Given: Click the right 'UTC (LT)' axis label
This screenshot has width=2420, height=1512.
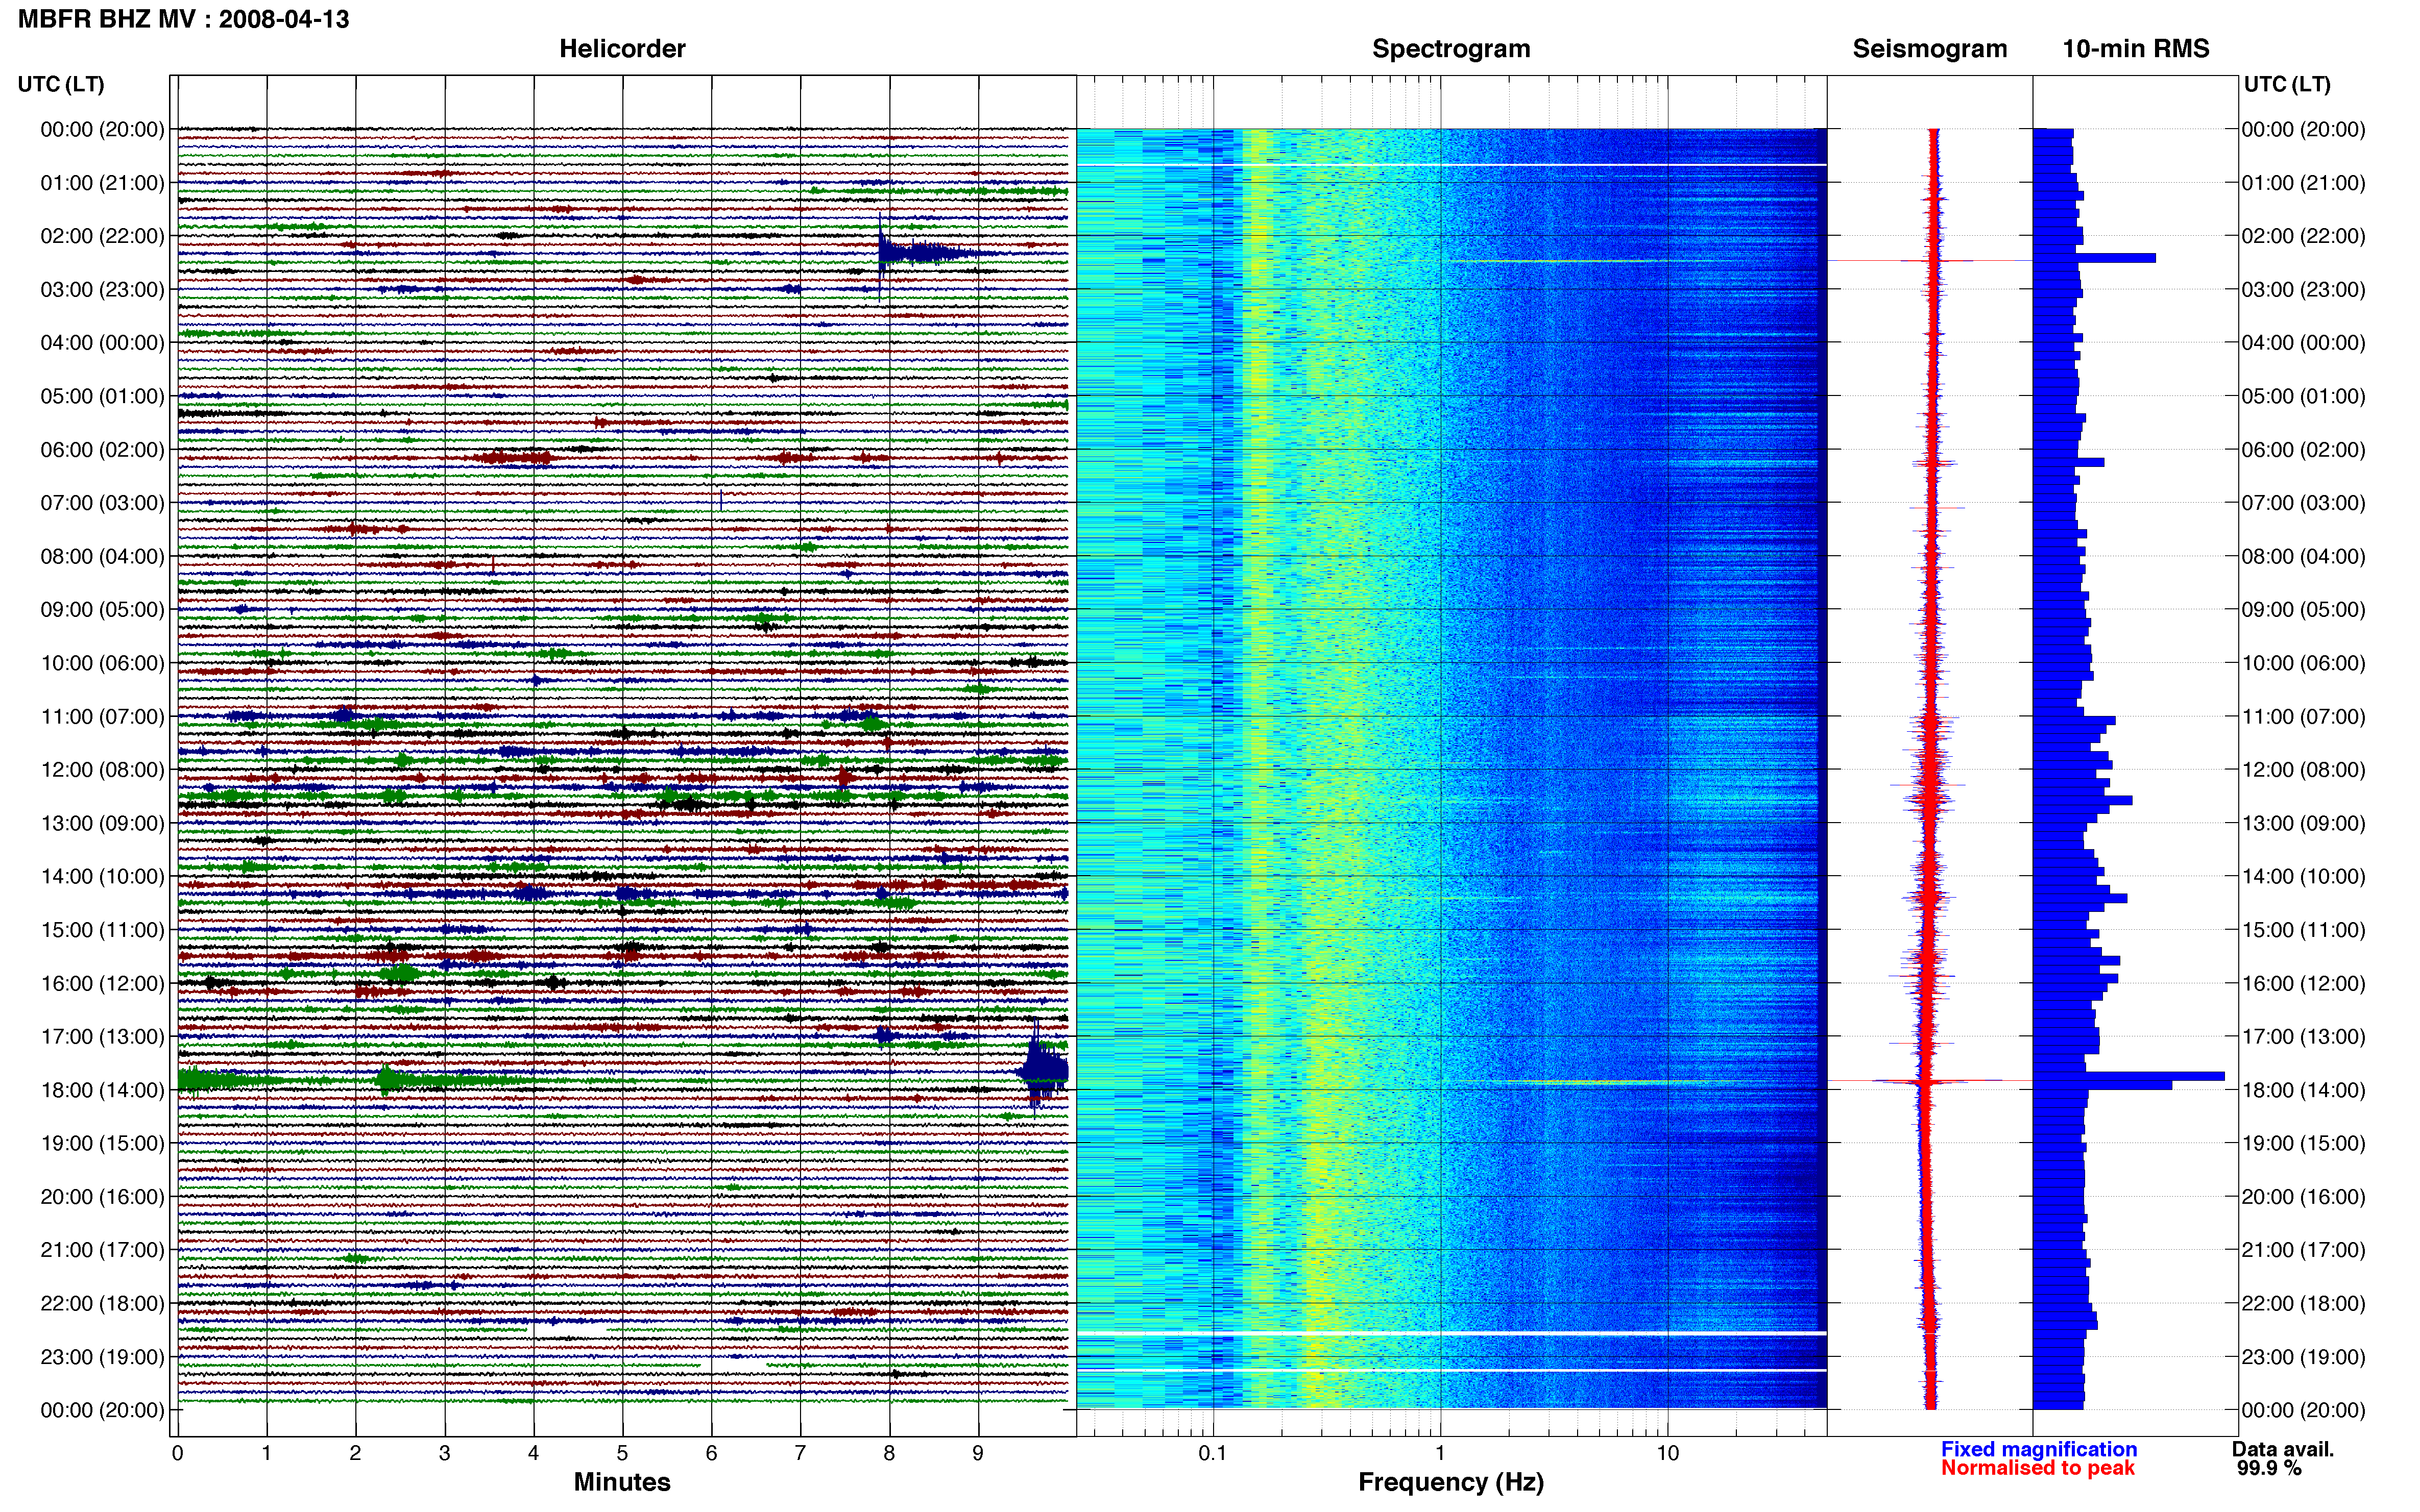Looking at the screenshot, I should [x=2287, y=84].
